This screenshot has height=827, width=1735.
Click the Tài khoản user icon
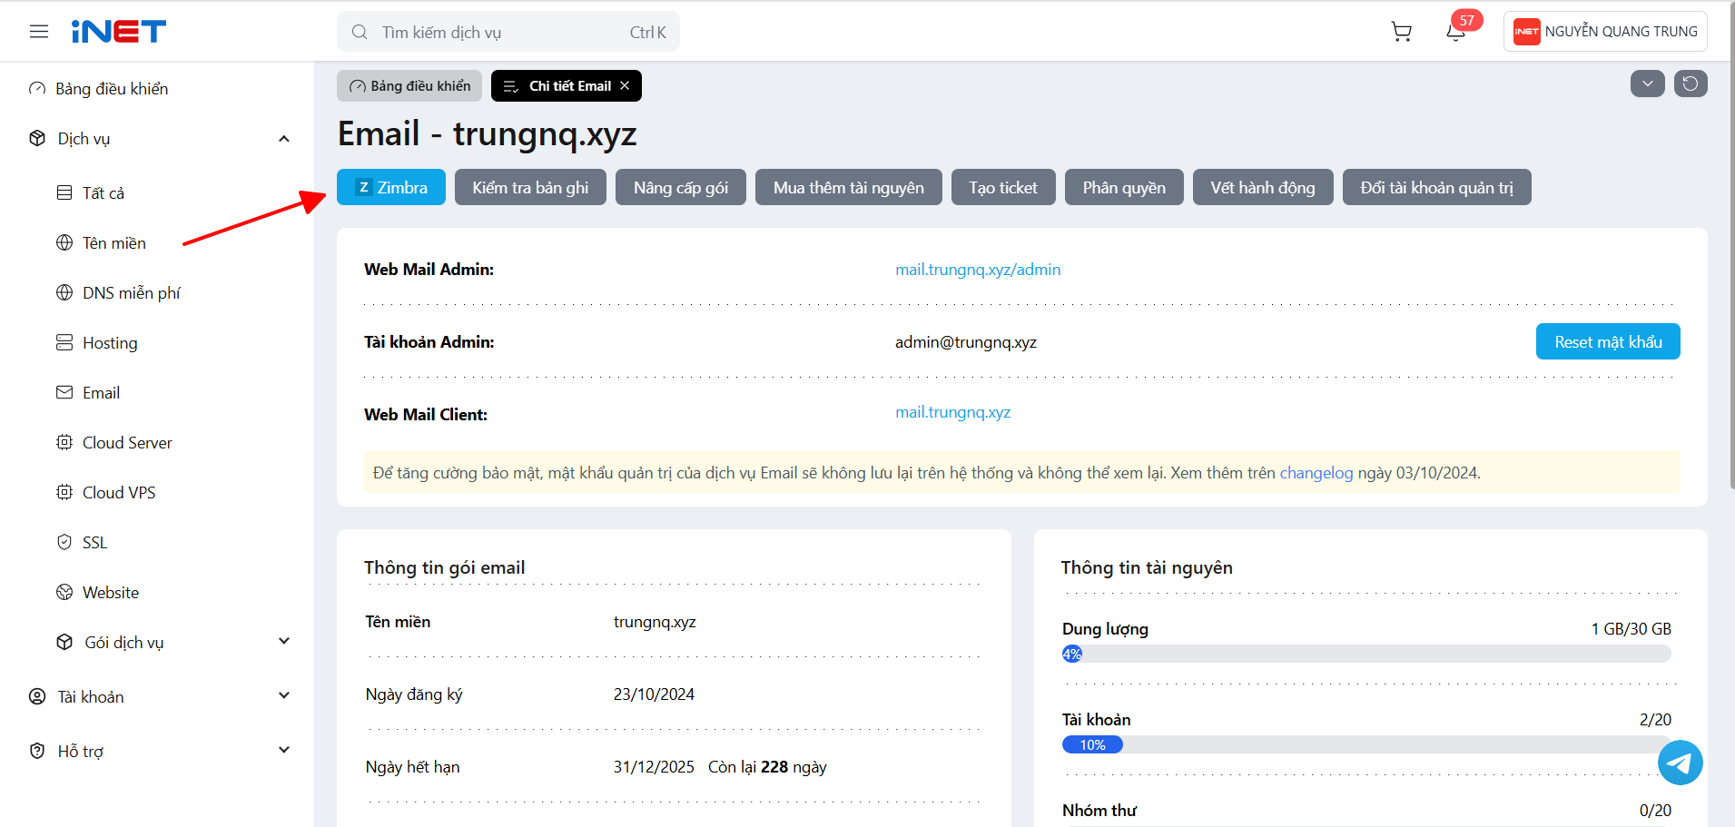click(x=37, y=696)
